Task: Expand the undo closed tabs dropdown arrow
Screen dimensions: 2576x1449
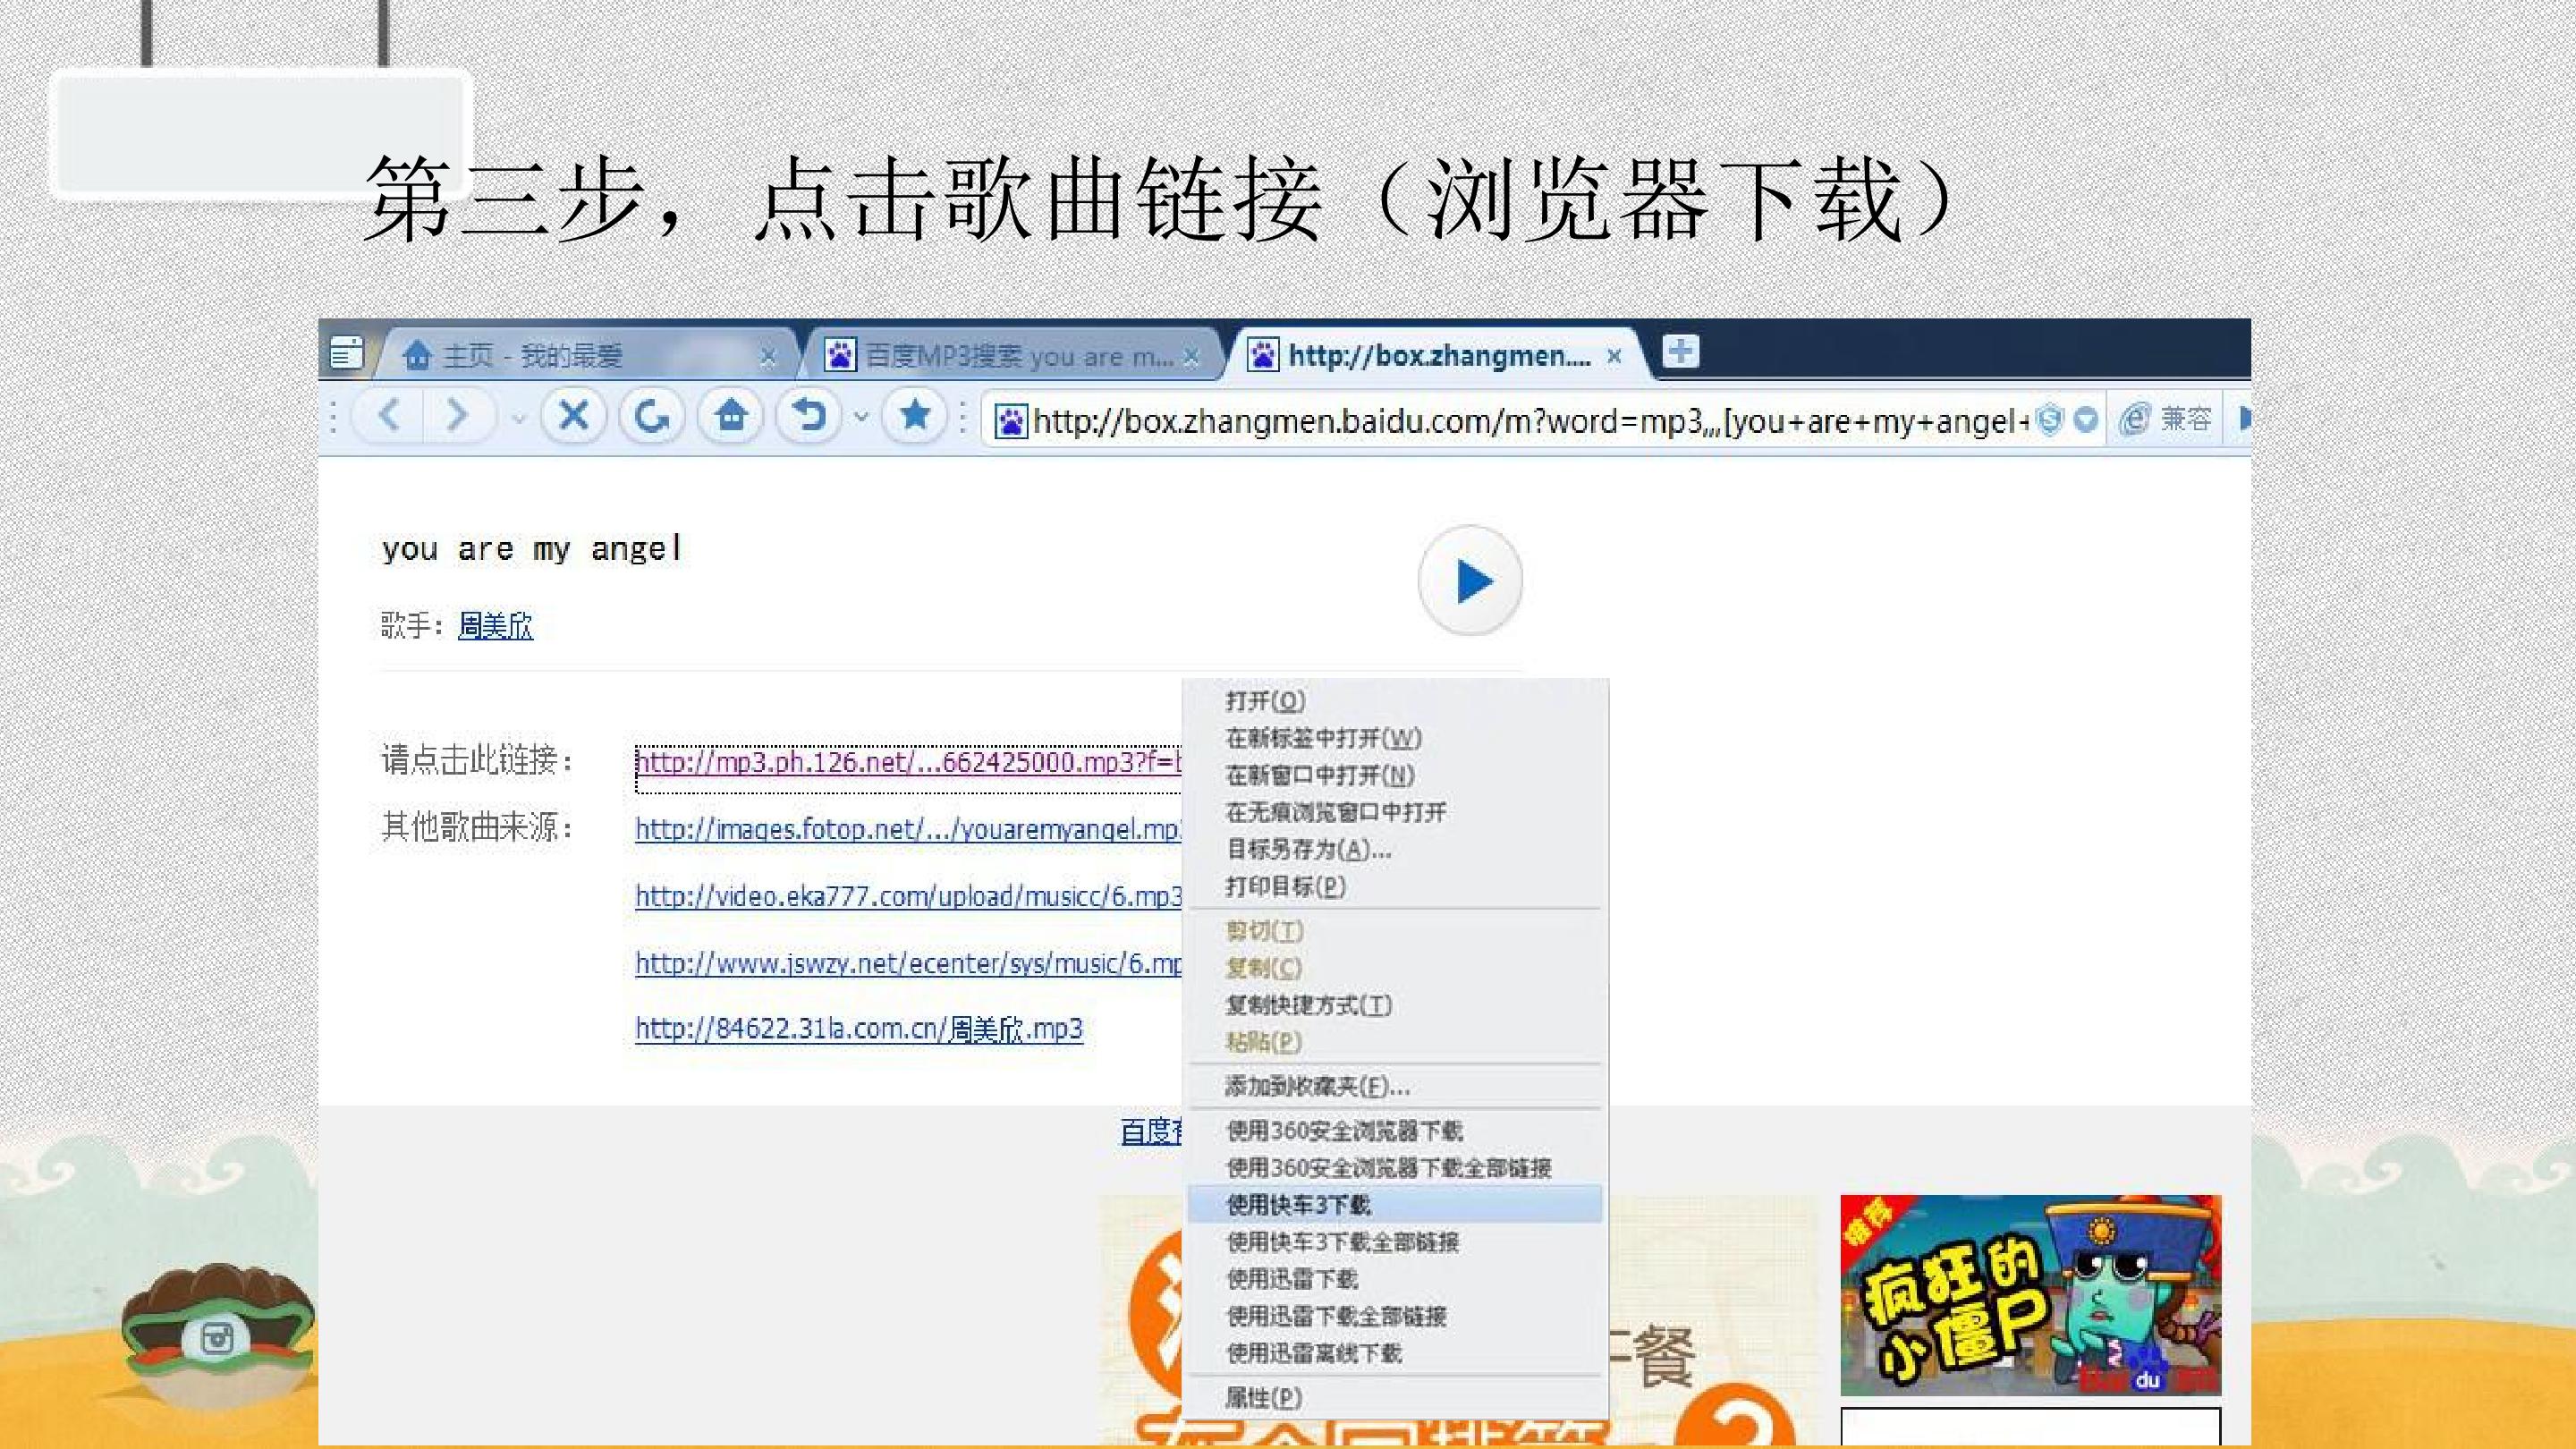Action: coord(861,416)
